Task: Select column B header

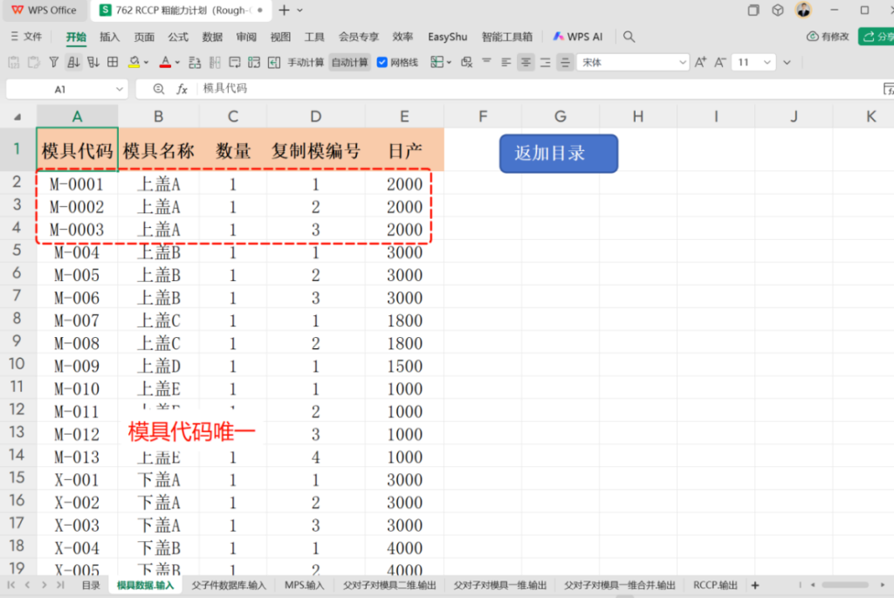Action: click(x=159, y=116)
